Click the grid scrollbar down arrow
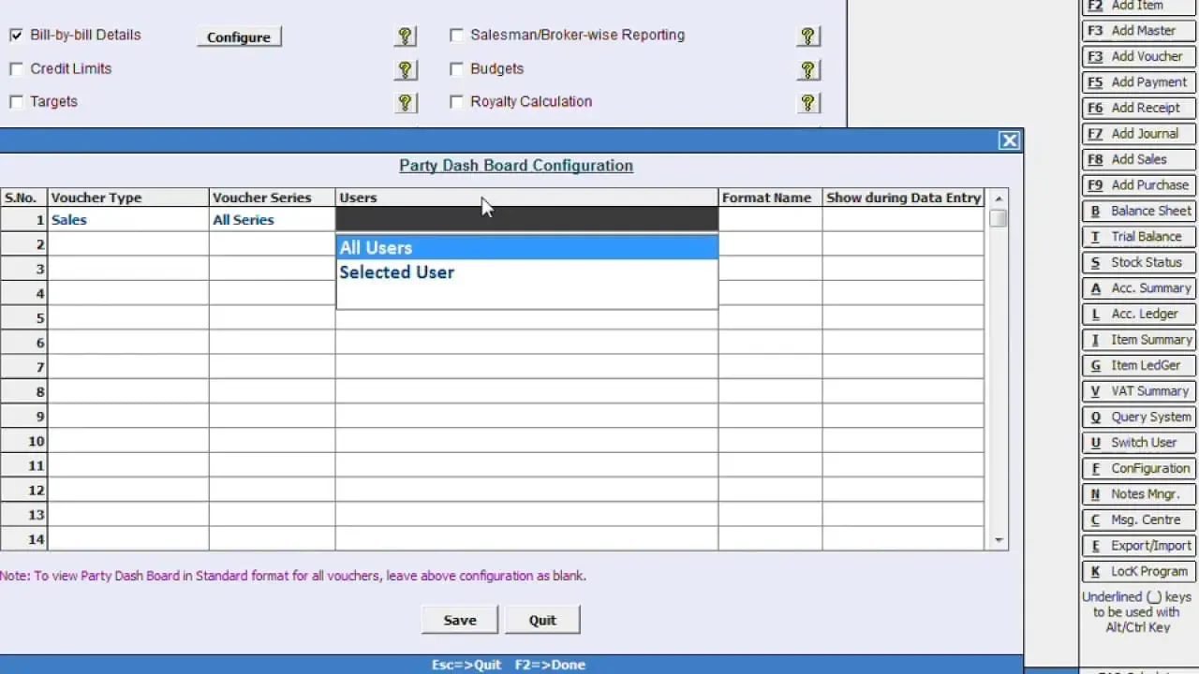 point(999,540)
